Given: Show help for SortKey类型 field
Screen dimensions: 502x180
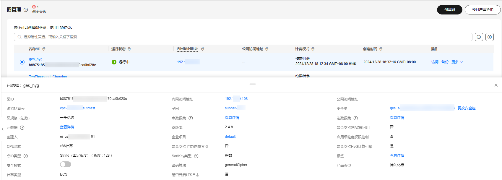Looking at the screenshot, I should [x=196, y=156].
